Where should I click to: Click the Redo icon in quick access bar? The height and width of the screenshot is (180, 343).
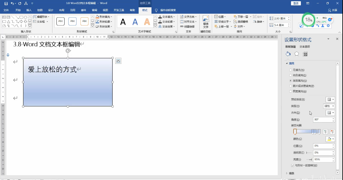(20, 3)
